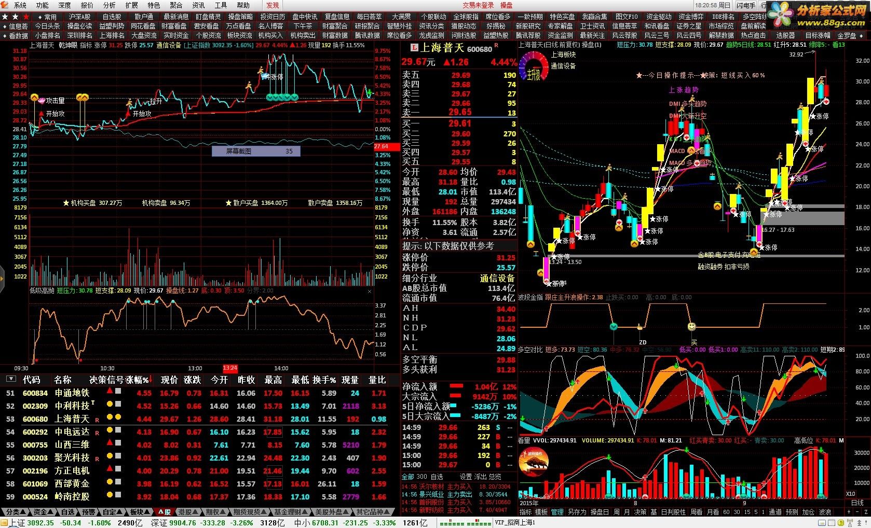
Task: Expand the 资金 bottom tab menu
Action: (x=43, y=512)
